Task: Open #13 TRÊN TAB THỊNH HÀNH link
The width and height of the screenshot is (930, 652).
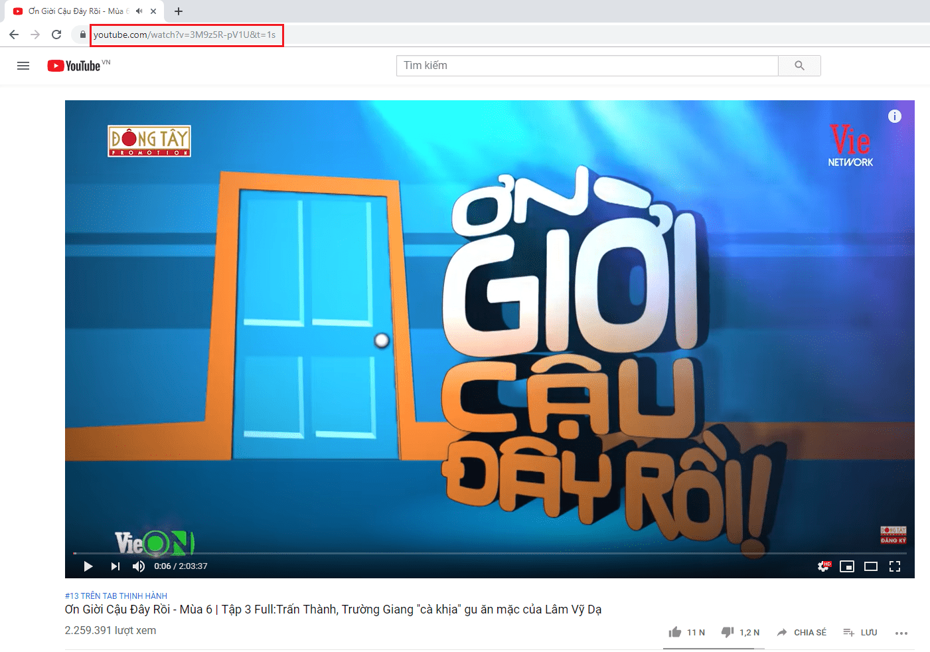Action: pos(116,596)
